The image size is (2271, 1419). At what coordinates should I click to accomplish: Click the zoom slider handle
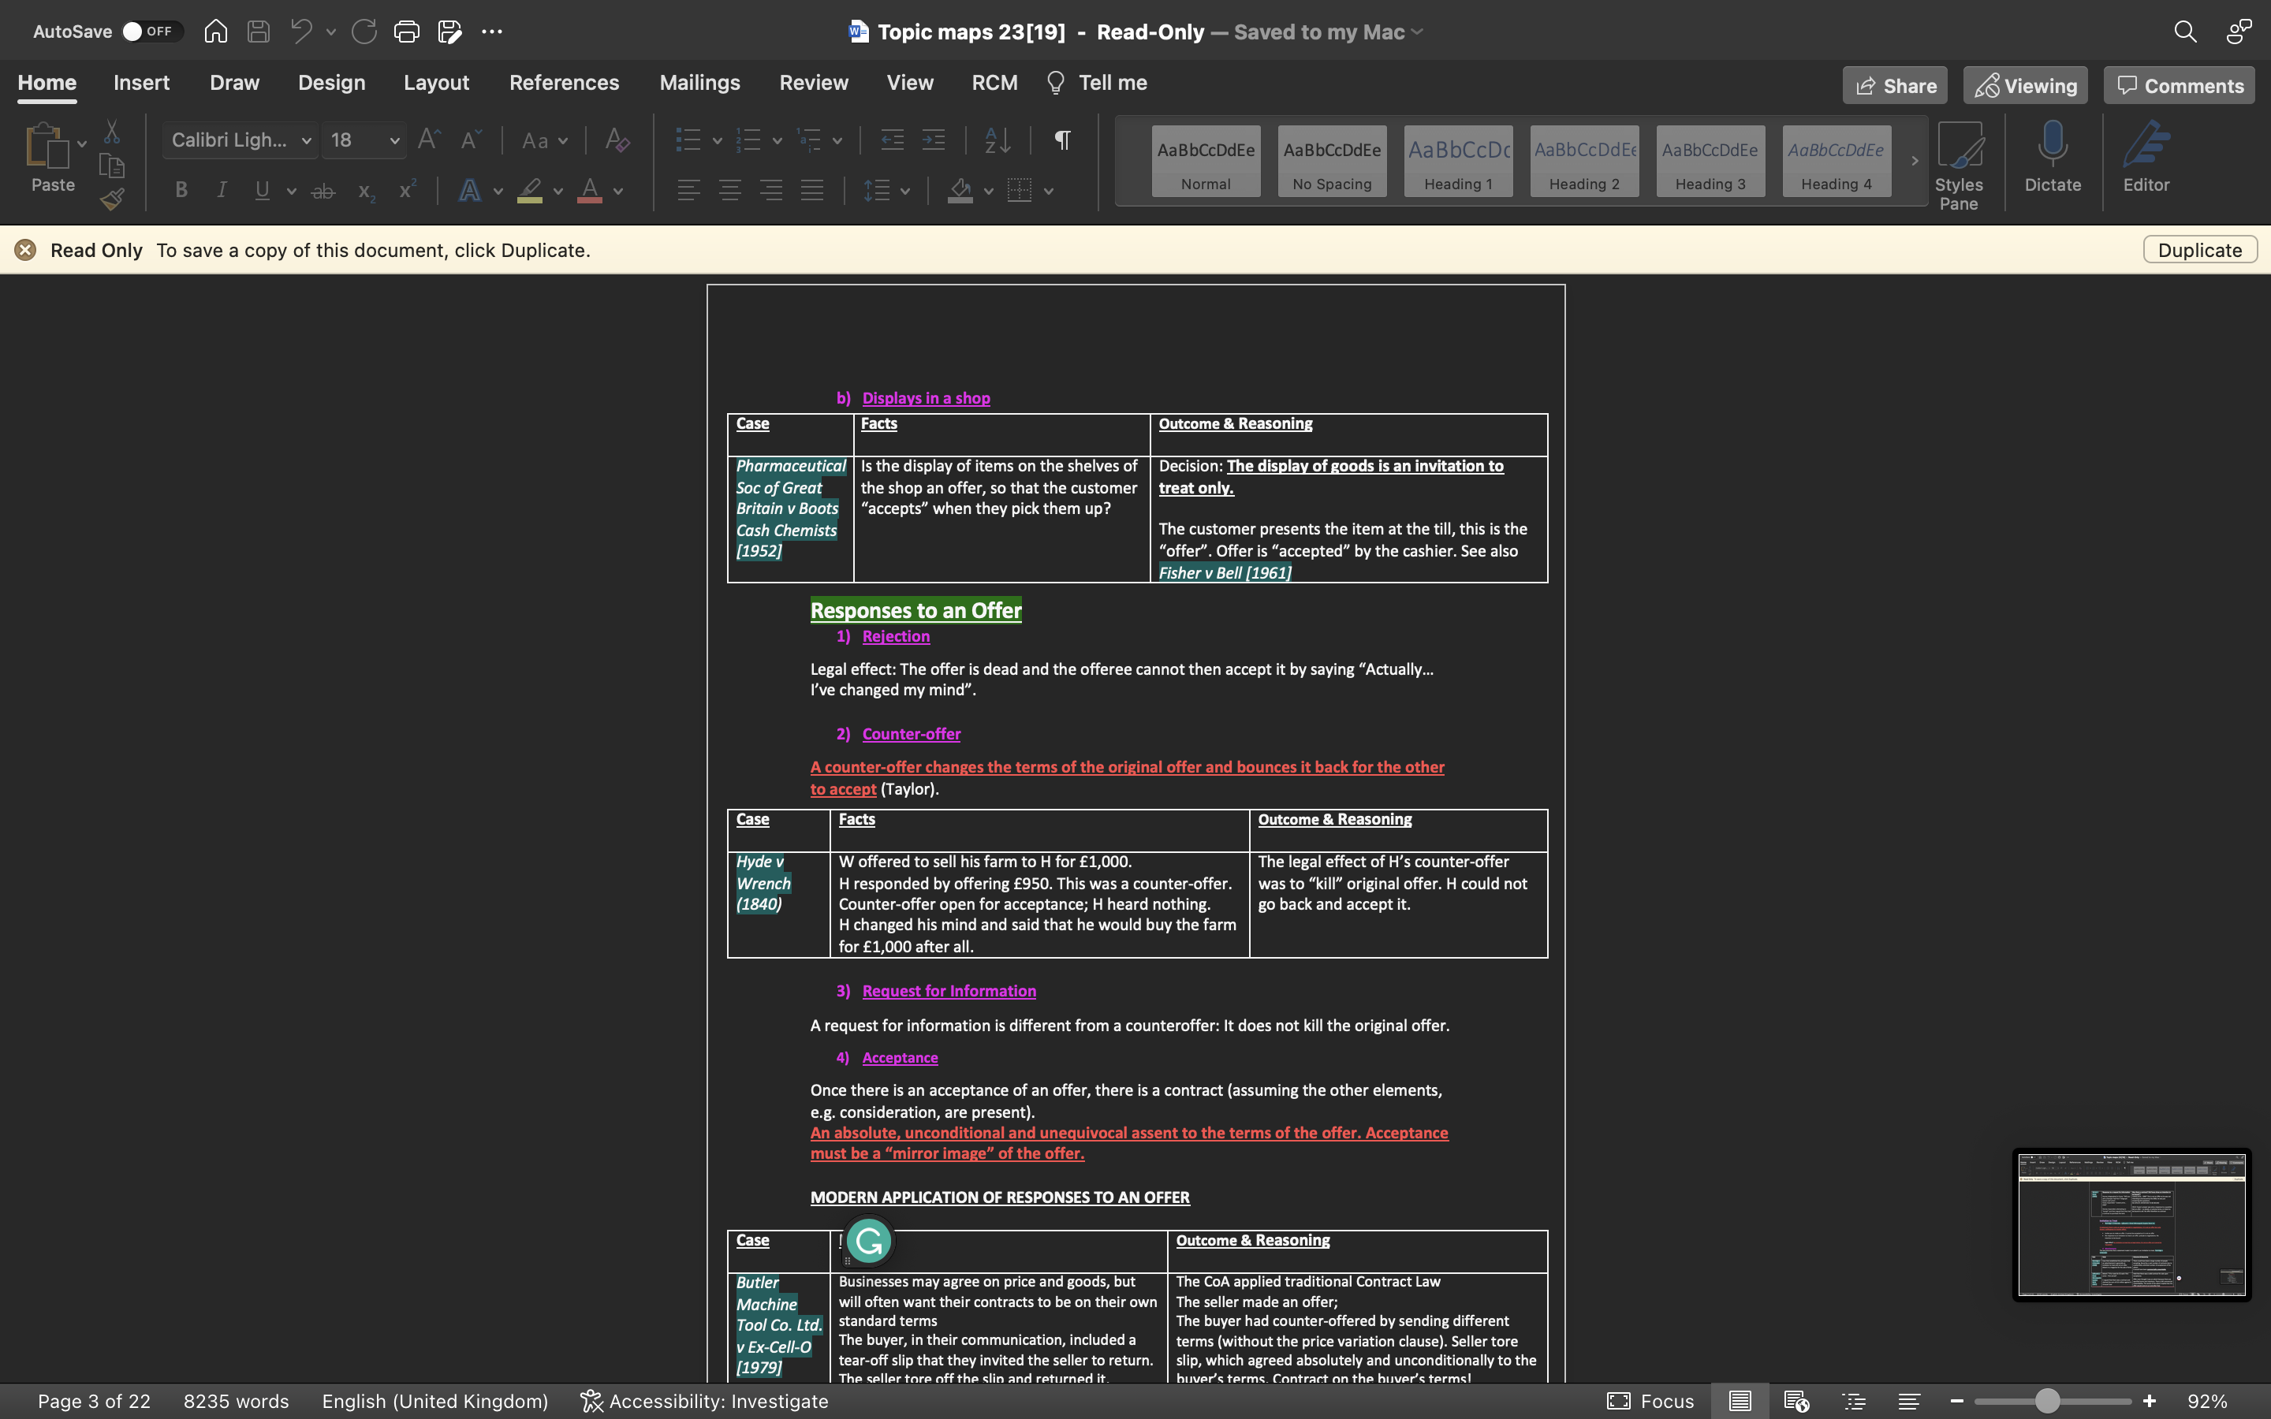2047,1401
